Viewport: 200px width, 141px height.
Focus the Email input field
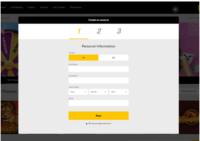(x=98, y=103)
